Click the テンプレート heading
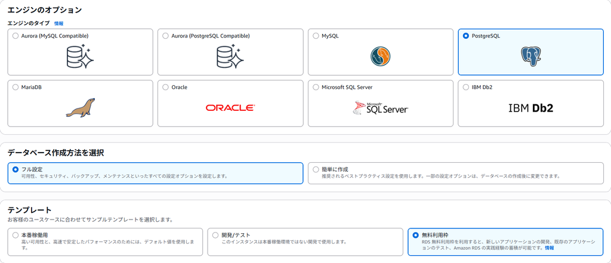611x263 pixels. 30,211
